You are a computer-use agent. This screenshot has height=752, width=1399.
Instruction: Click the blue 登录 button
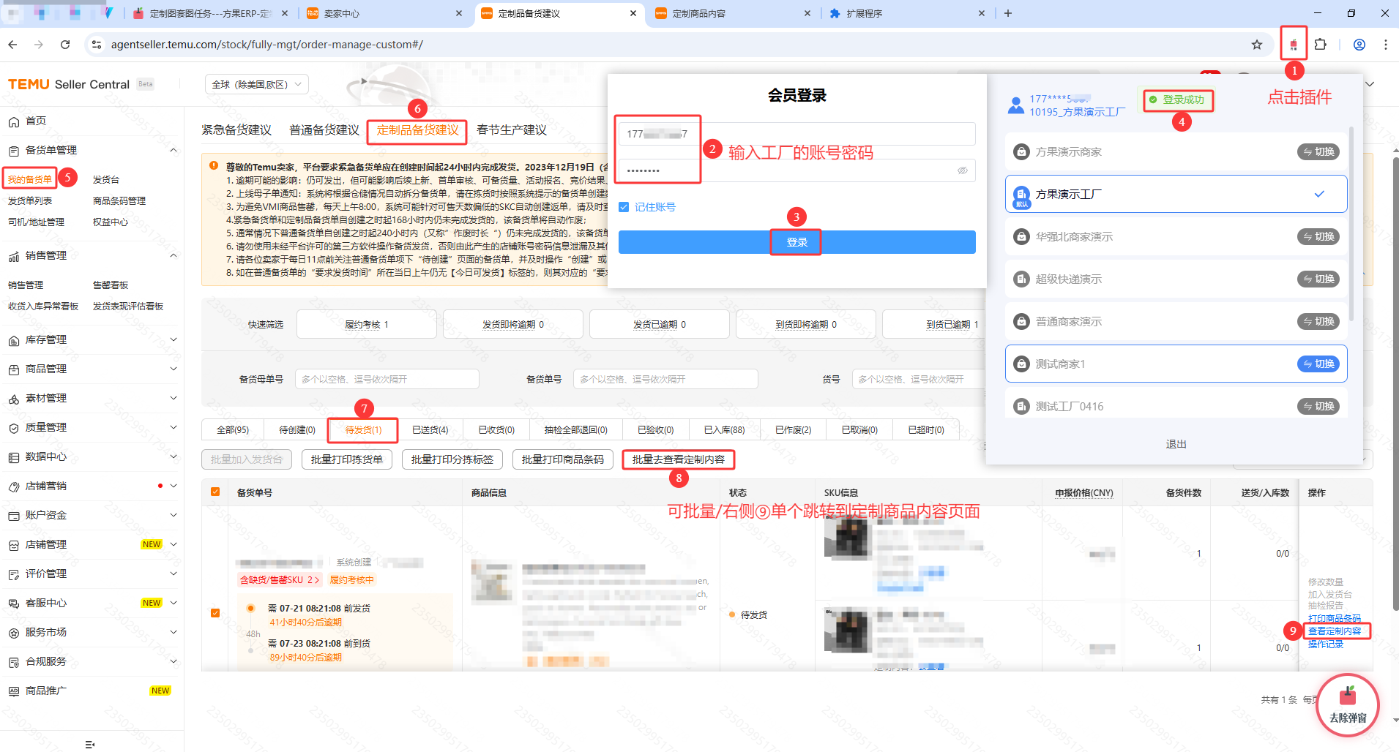pos(797,242)
